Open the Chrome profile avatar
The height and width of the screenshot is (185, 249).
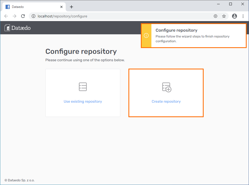click(234, 16)
